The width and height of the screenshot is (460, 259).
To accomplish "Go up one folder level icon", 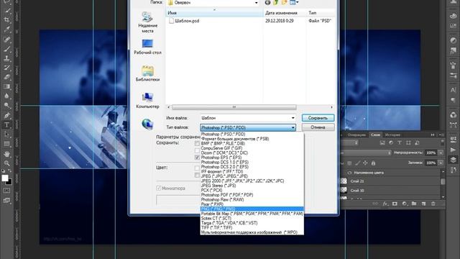I will tap(276, 3).
